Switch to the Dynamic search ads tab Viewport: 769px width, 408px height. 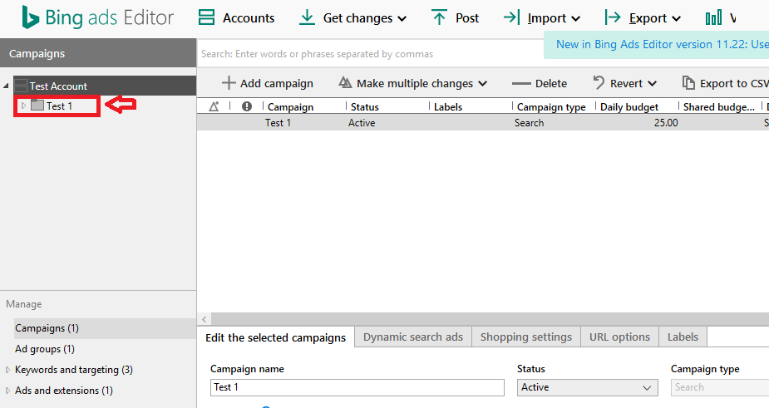click(x=413, y=337)
